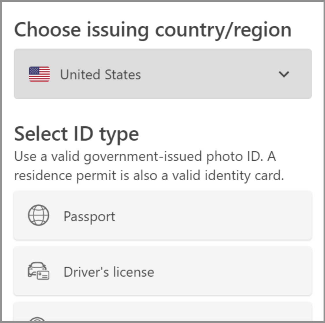Expand the country dropdown chevron arrow
Screen dimensions: 325x323
pyautogui.click(x=284, y=74)
